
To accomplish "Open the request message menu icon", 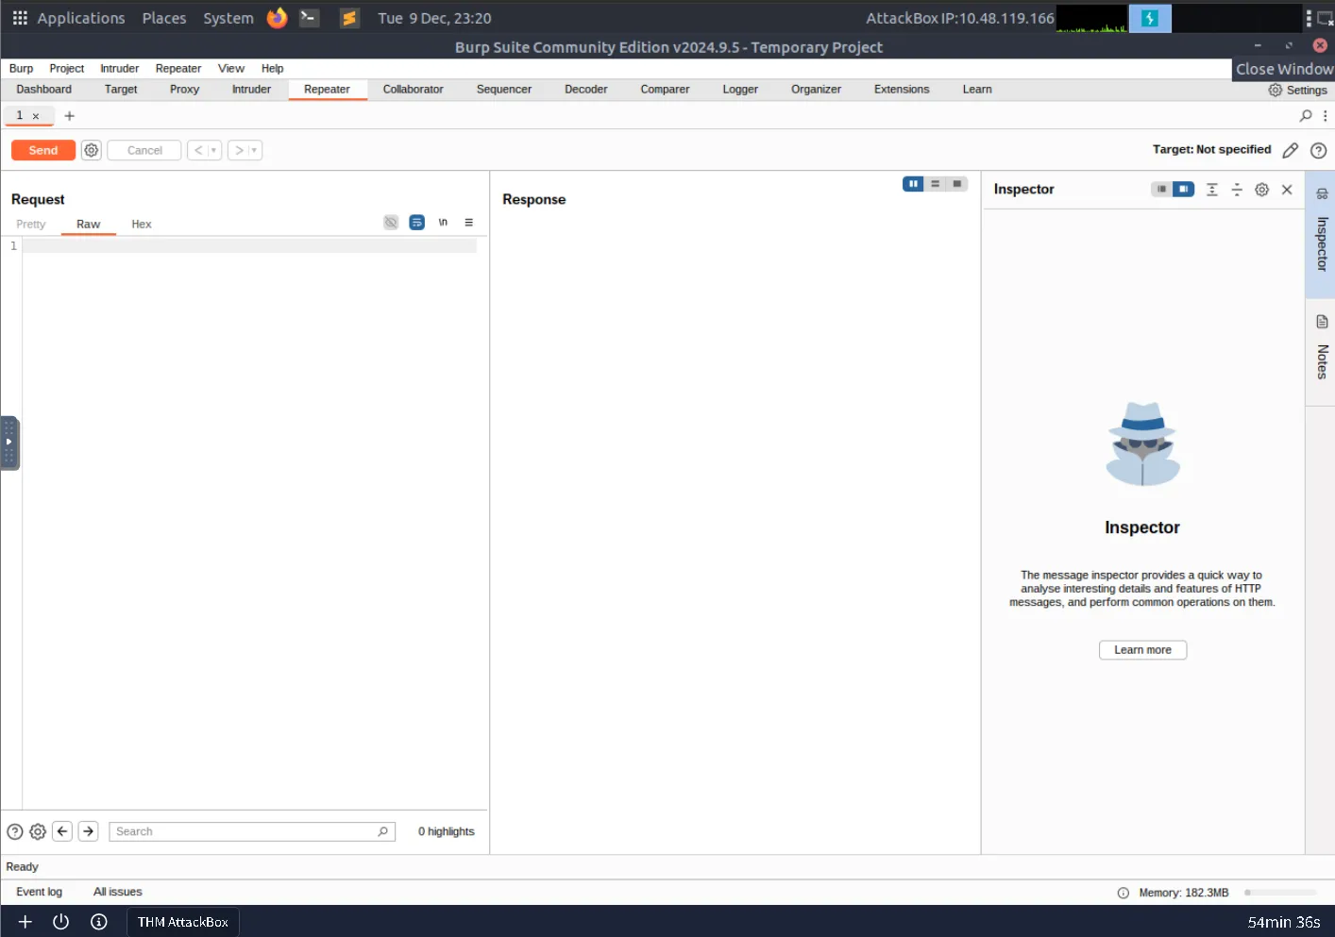I will [468, 223].
